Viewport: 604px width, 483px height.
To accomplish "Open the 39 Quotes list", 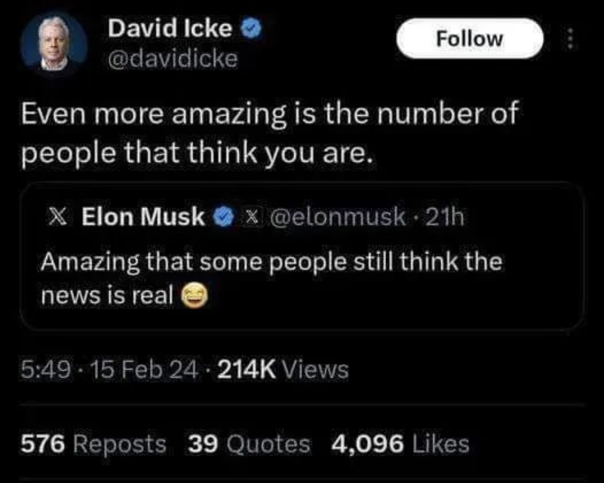I will click(249, 444).
